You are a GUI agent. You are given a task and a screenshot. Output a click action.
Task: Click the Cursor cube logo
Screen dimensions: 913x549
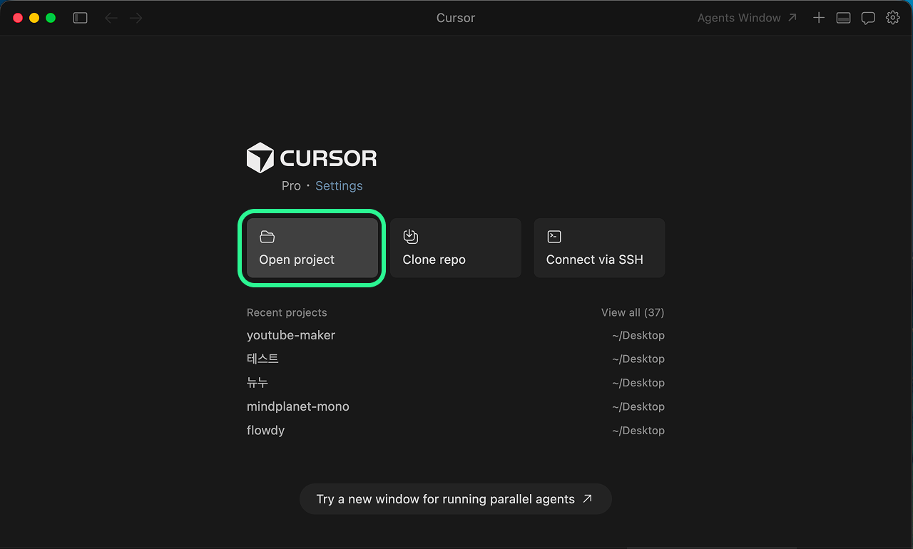(260, 158)
